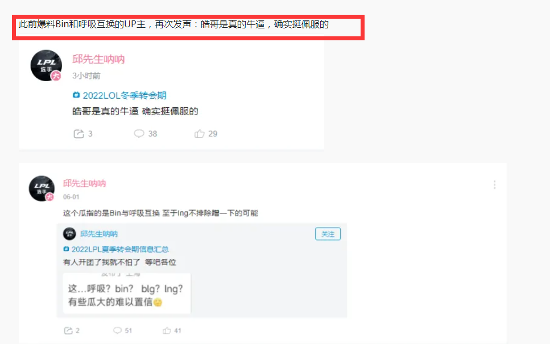Click the second post's LPL avatar
The height and width of the screenshot is (344, 550).
tap(42, 188)
